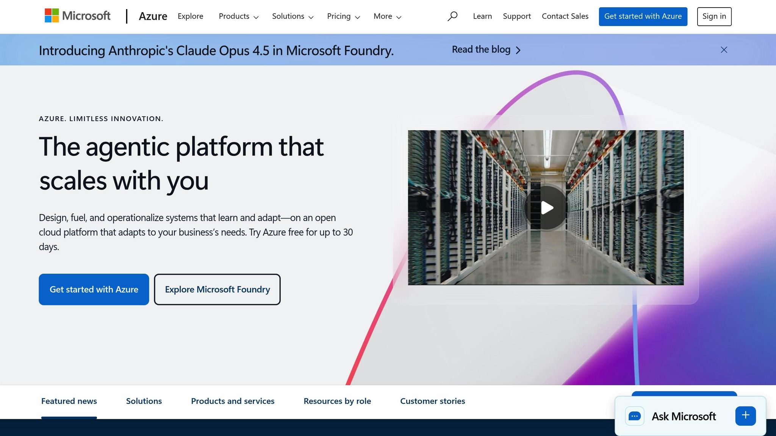Open the search magnifier icon
The width and height of the screenshot is (776, 436).
click(452, 16)
